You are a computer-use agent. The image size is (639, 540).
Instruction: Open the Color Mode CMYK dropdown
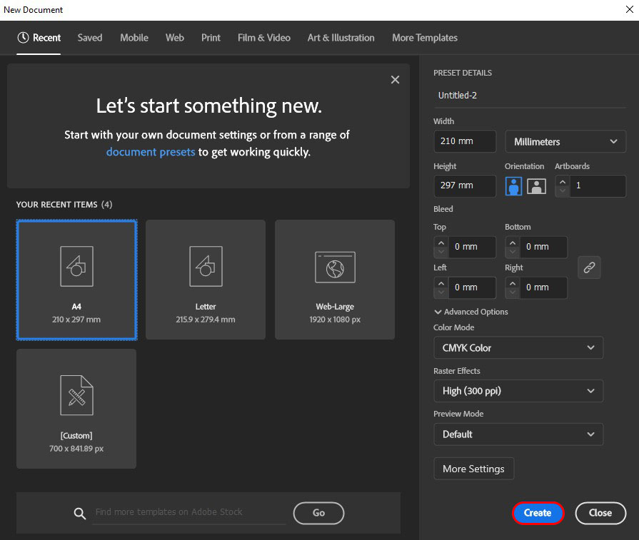[518, 348]
